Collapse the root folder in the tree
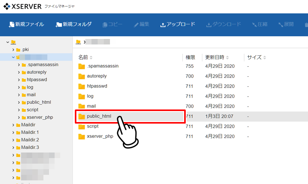 [x=8, y=42]
